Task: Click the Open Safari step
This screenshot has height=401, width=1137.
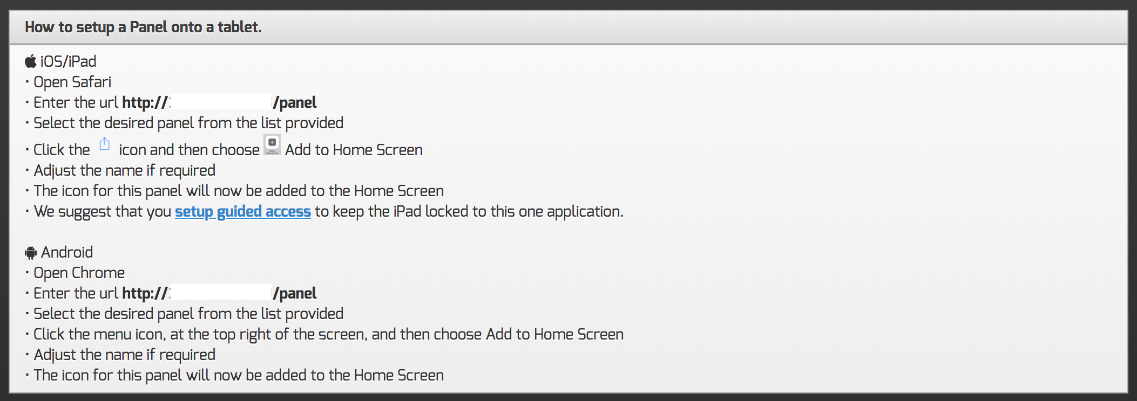Action: click(72, 82)
